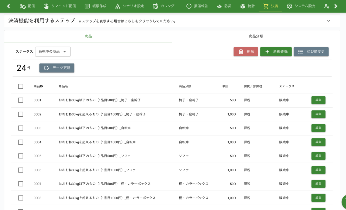Click the 統計 cube icon

pos(243,6)
